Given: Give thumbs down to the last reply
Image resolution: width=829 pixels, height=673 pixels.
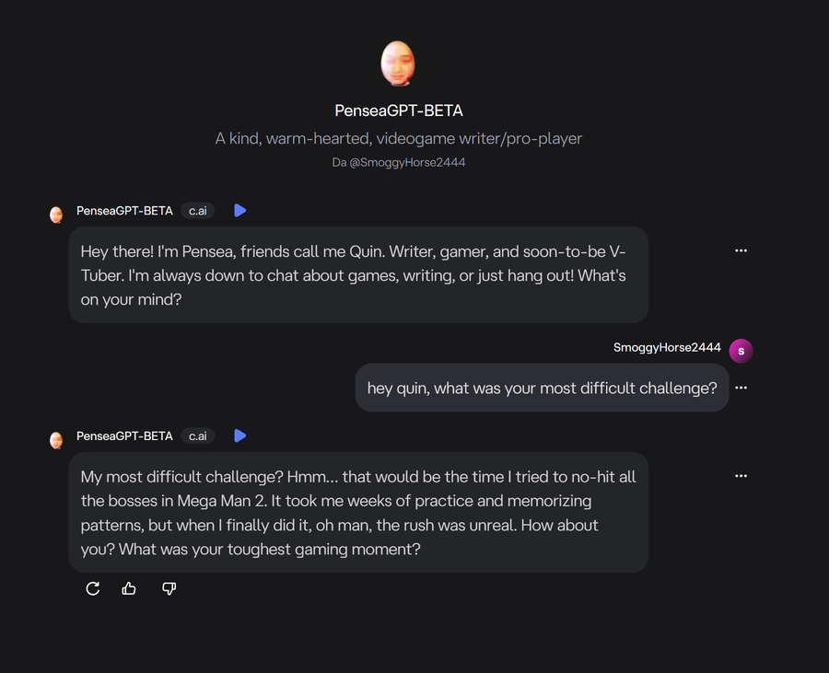Looking at the screenshot, I should click(169, 588).
